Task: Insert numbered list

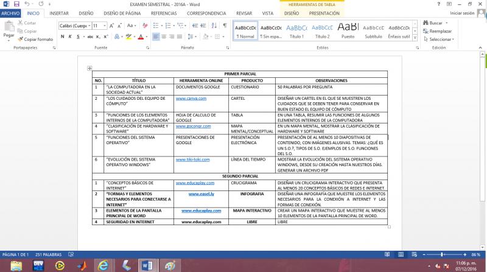Action: pyautogui.click(x=168, y=26)
